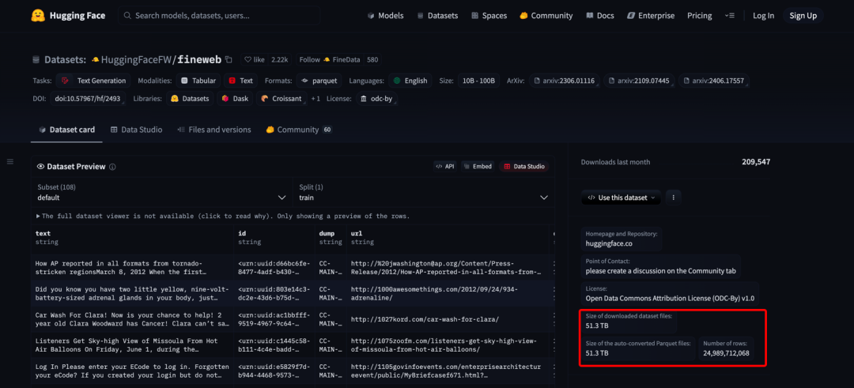Click the dump column header
The image size is (854, 388).
pos(330,237)
